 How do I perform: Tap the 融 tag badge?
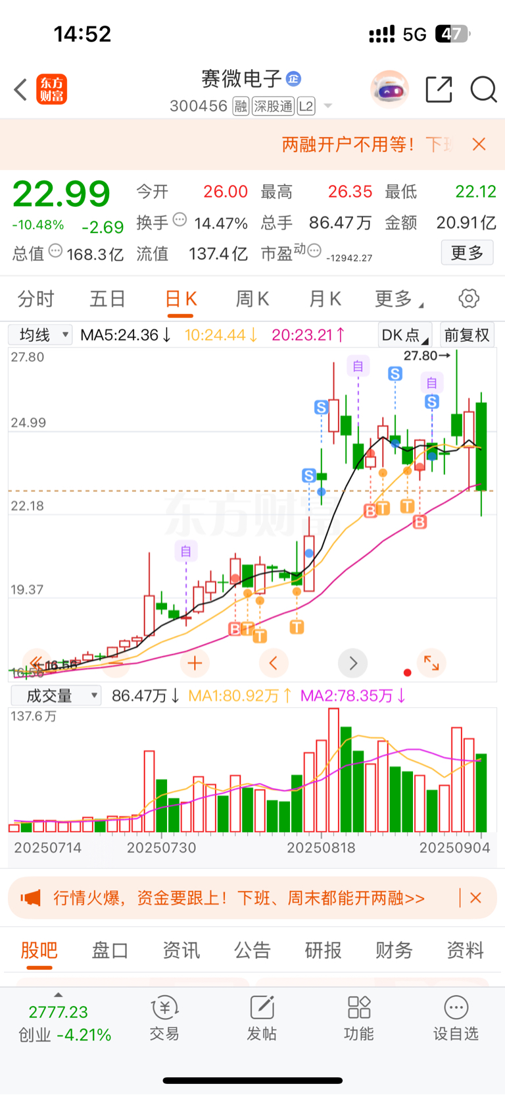click(241, 106)
